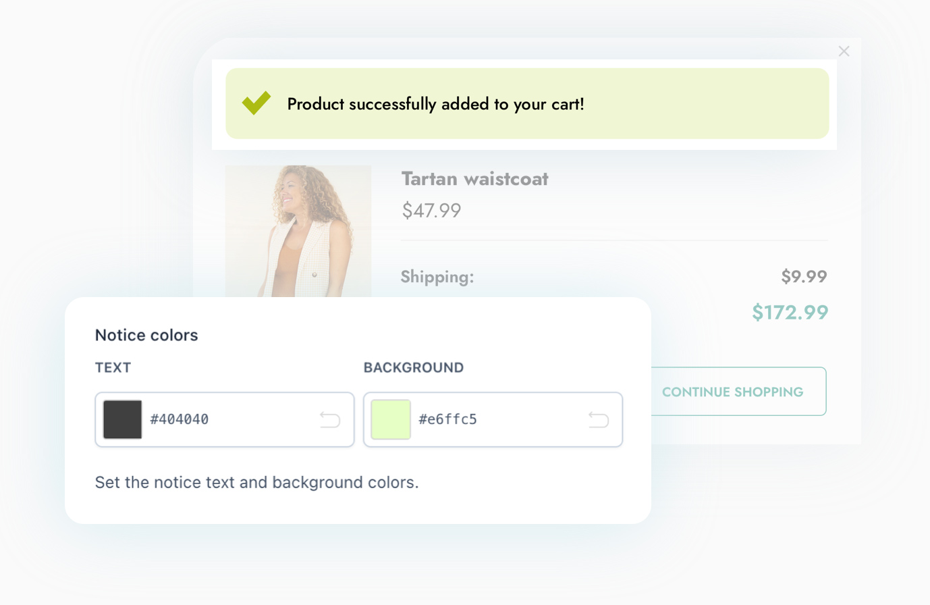Viewport: 930px width, 605px height.
Task: Select the light green #e6ffc5 background swatch
Action: point(391,419)
